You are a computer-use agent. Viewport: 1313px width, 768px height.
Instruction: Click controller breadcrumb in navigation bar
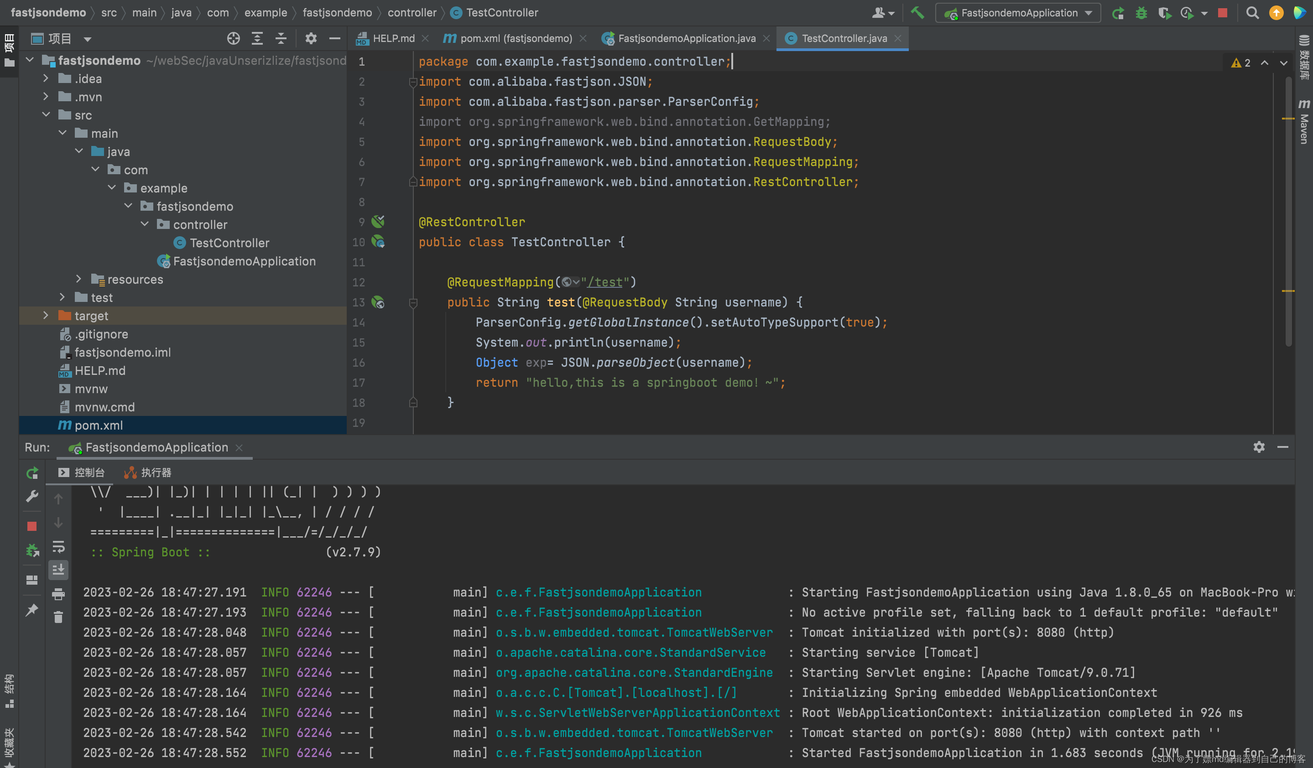tap(412, 12)
